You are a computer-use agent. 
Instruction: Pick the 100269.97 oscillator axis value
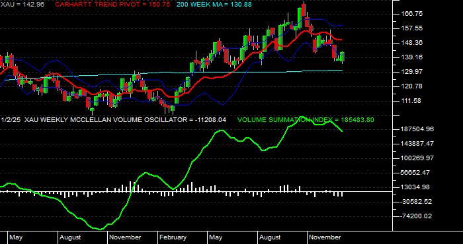click(417, 158)
